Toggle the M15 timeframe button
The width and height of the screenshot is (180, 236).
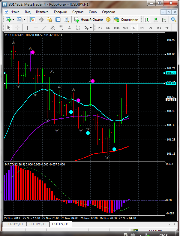click(117, 28)
